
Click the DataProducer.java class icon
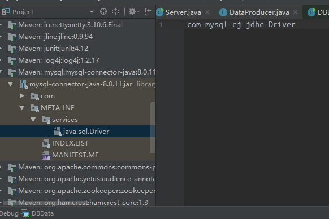coord(223,12)
